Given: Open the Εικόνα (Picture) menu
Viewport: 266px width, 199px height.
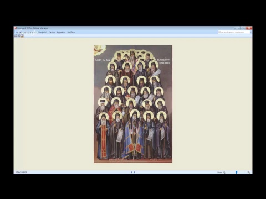Looking at the screenshot, I should 52,32.
